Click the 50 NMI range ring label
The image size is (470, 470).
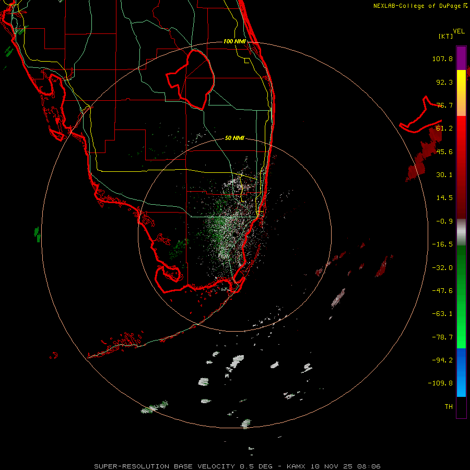click(234, 138)
